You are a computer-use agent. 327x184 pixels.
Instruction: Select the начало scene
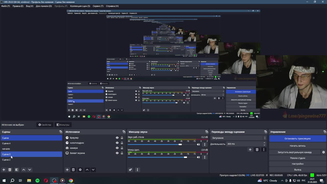(31, 149)
